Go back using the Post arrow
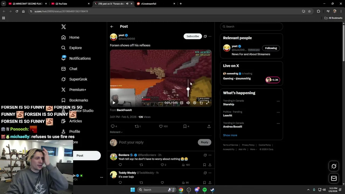 [112, 26]
